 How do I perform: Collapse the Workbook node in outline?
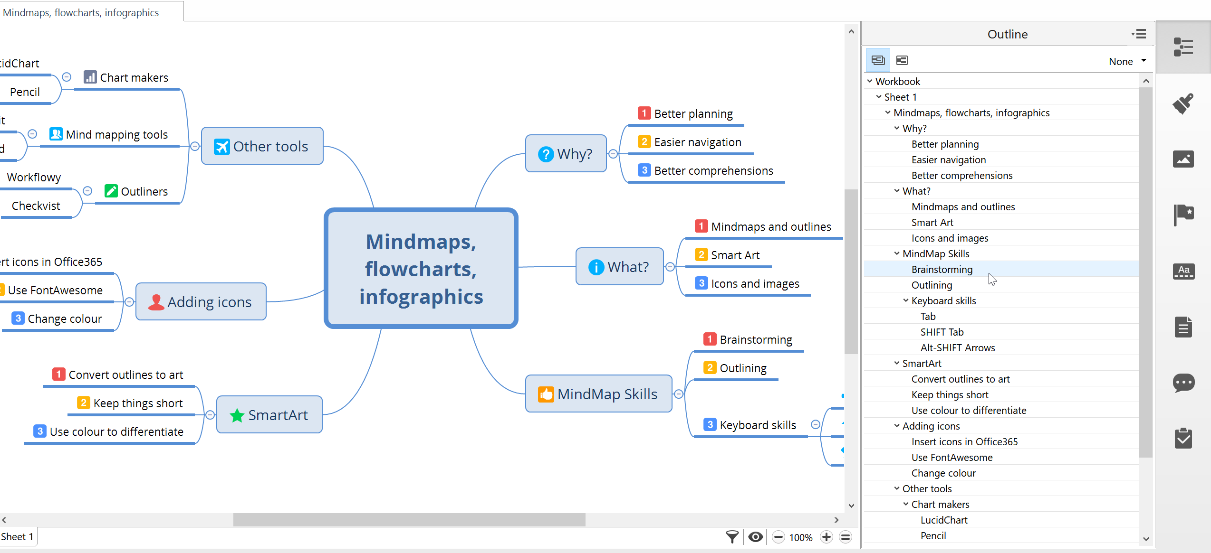pyautogui.click(x=869, y=81)
